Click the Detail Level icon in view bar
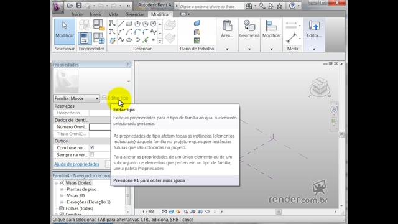This screenshot has width=398, height=224. tap(164, 212)
